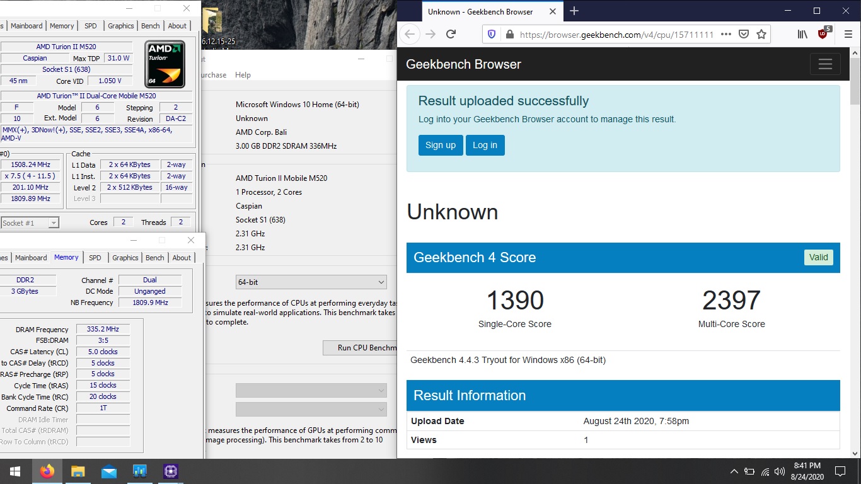
Task: Click the upload date August 24th 2020
Action: coord(636,421)
